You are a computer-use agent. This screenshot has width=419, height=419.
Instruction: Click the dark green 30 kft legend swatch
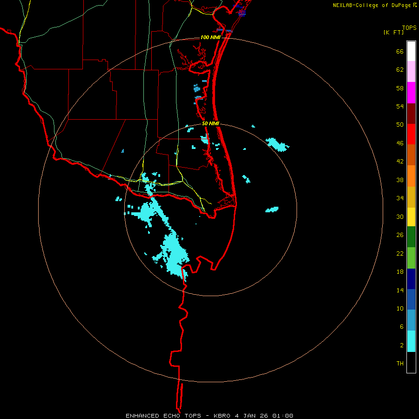click(x=411, y=237)
